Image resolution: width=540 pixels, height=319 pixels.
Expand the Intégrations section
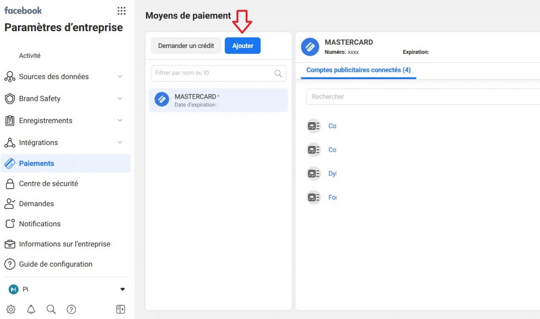click(x=120, y=142)
